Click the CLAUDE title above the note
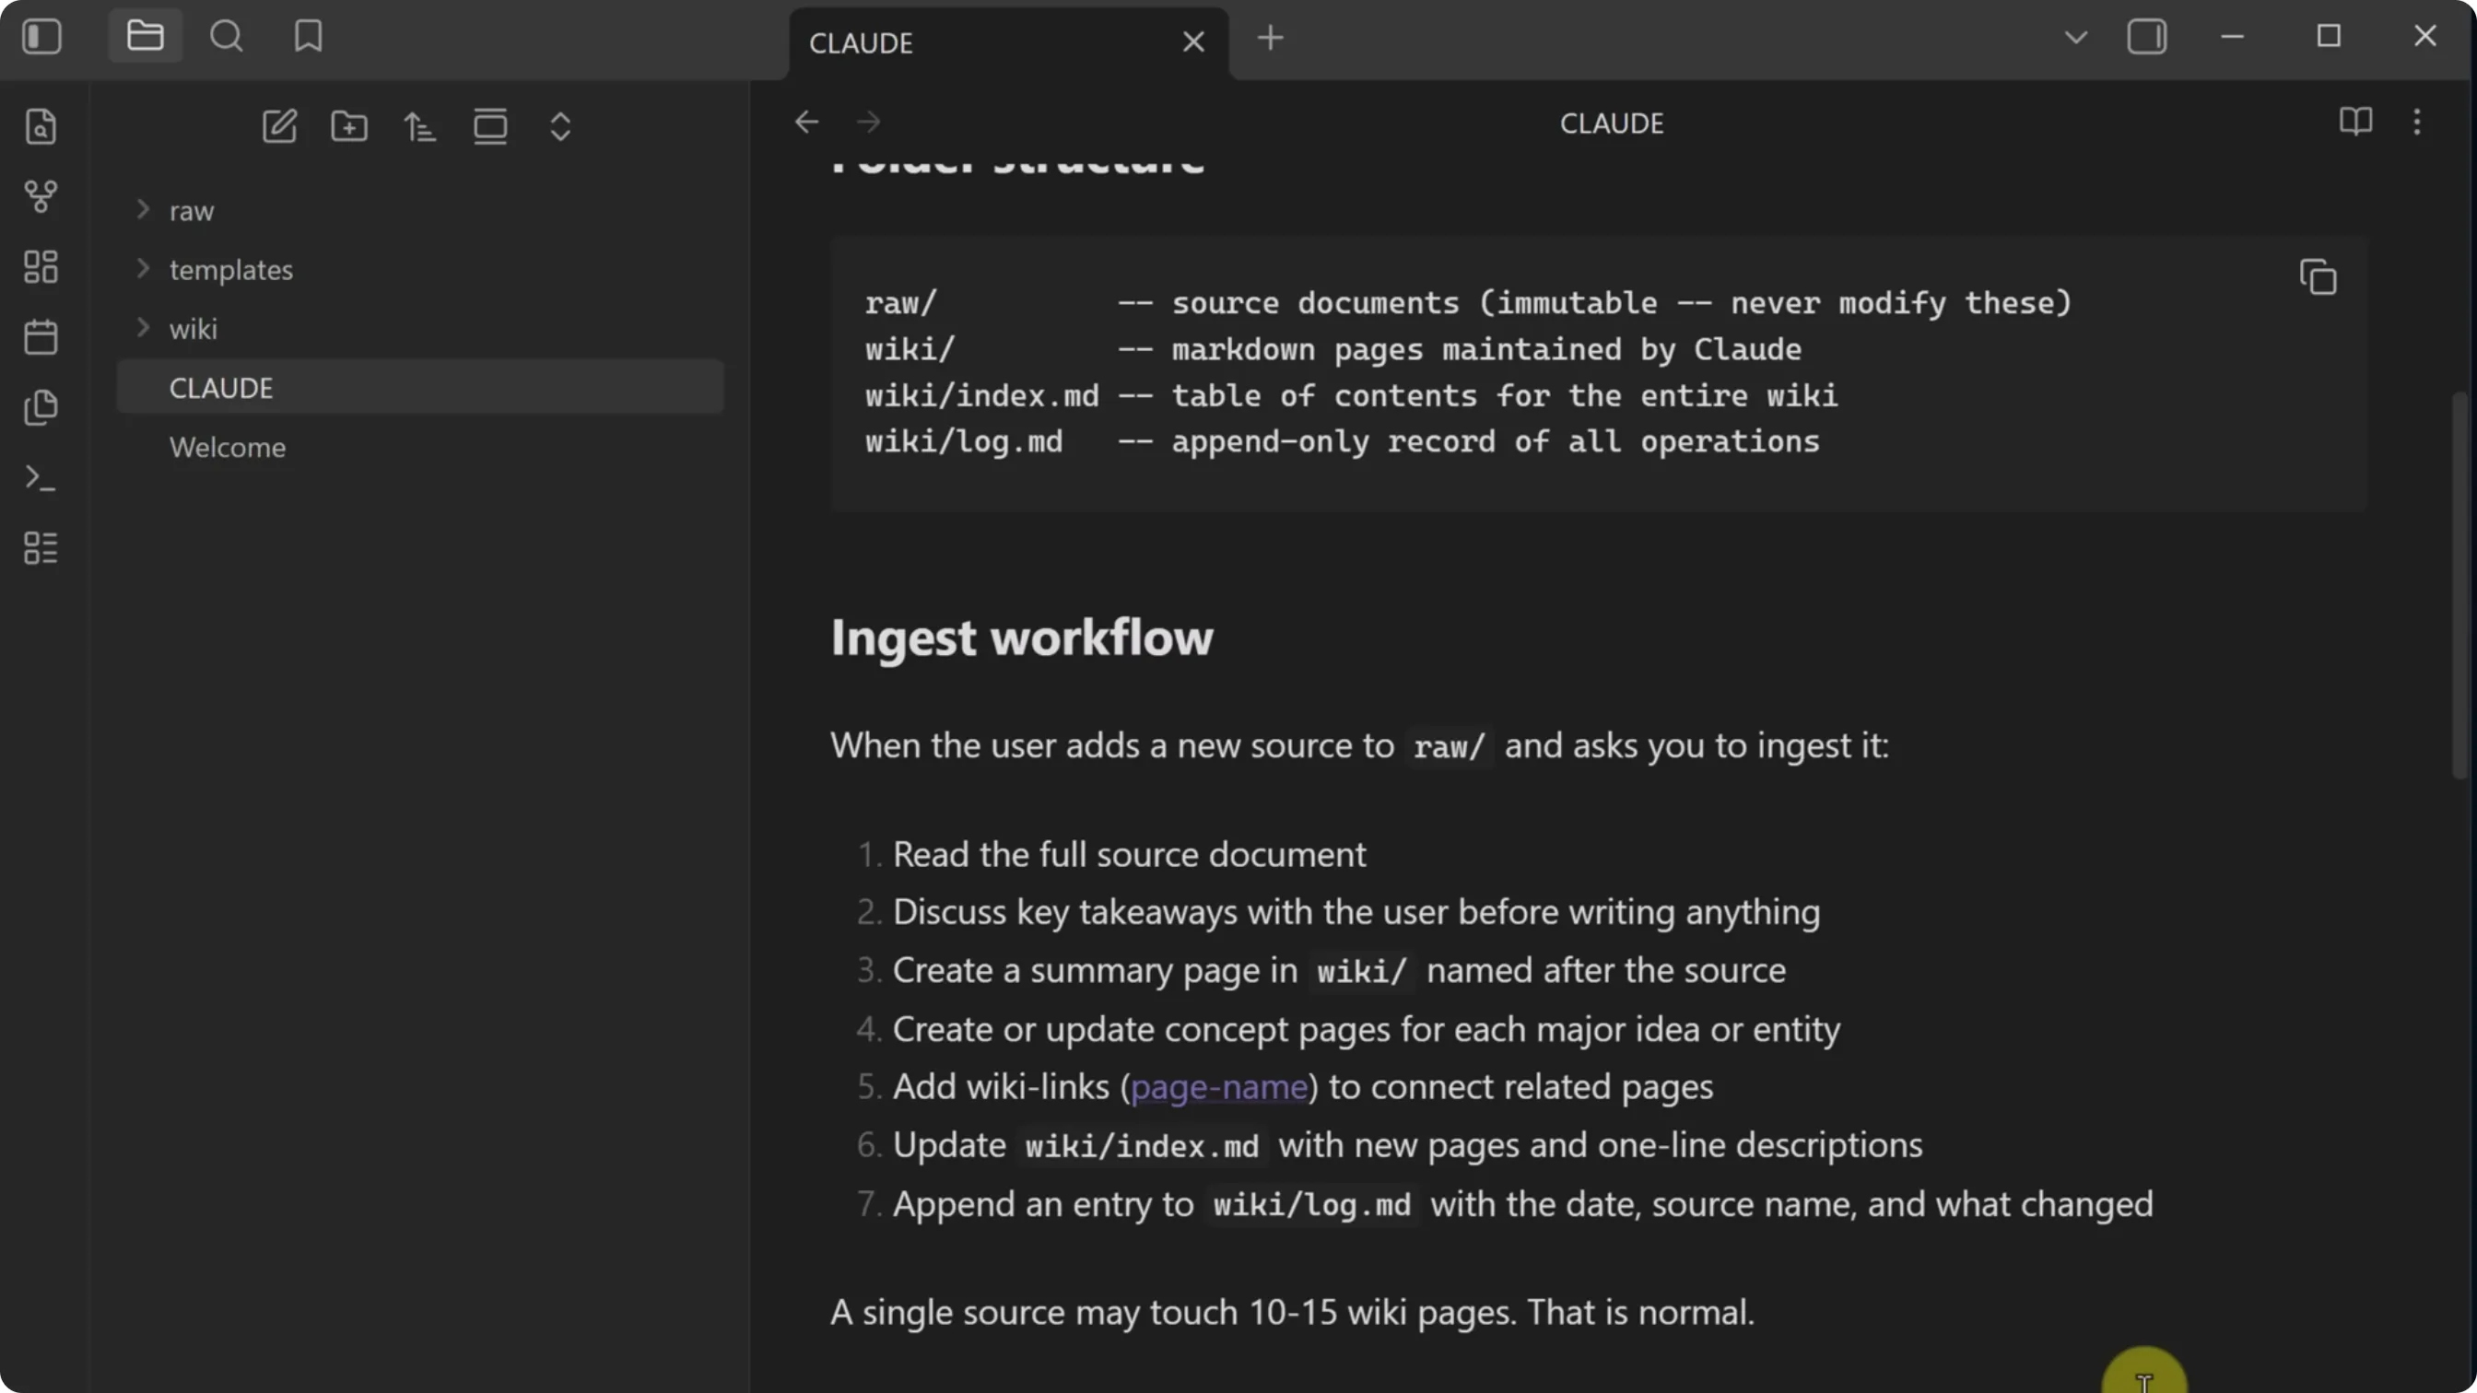This screenshot has height=1393, width=2477. (x=1612, y=123)
